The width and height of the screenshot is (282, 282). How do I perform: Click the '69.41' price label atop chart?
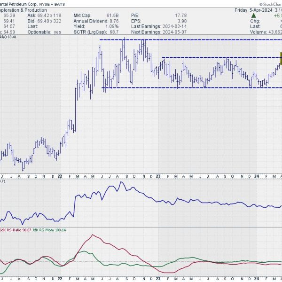coord(12,37)
